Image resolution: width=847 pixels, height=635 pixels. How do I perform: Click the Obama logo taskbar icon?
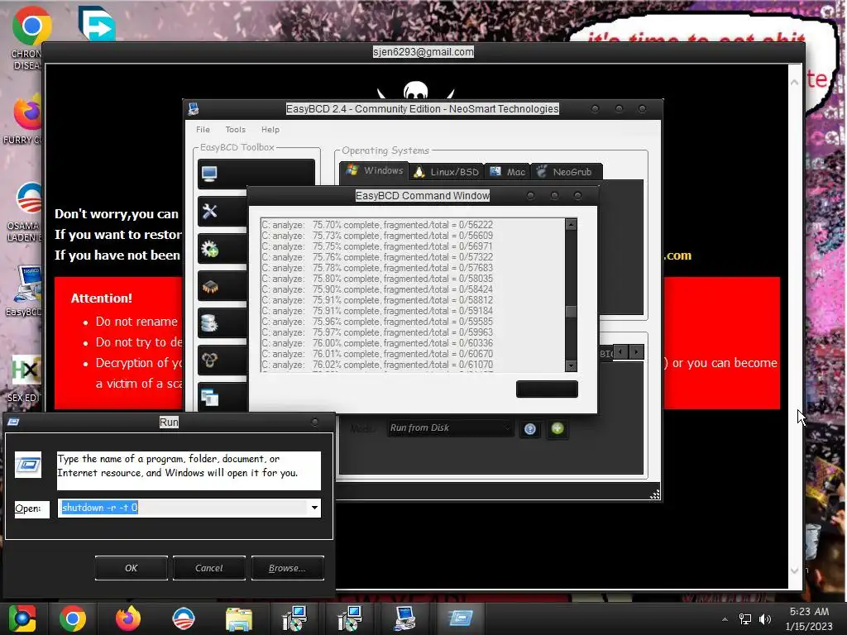click(184, 618)
